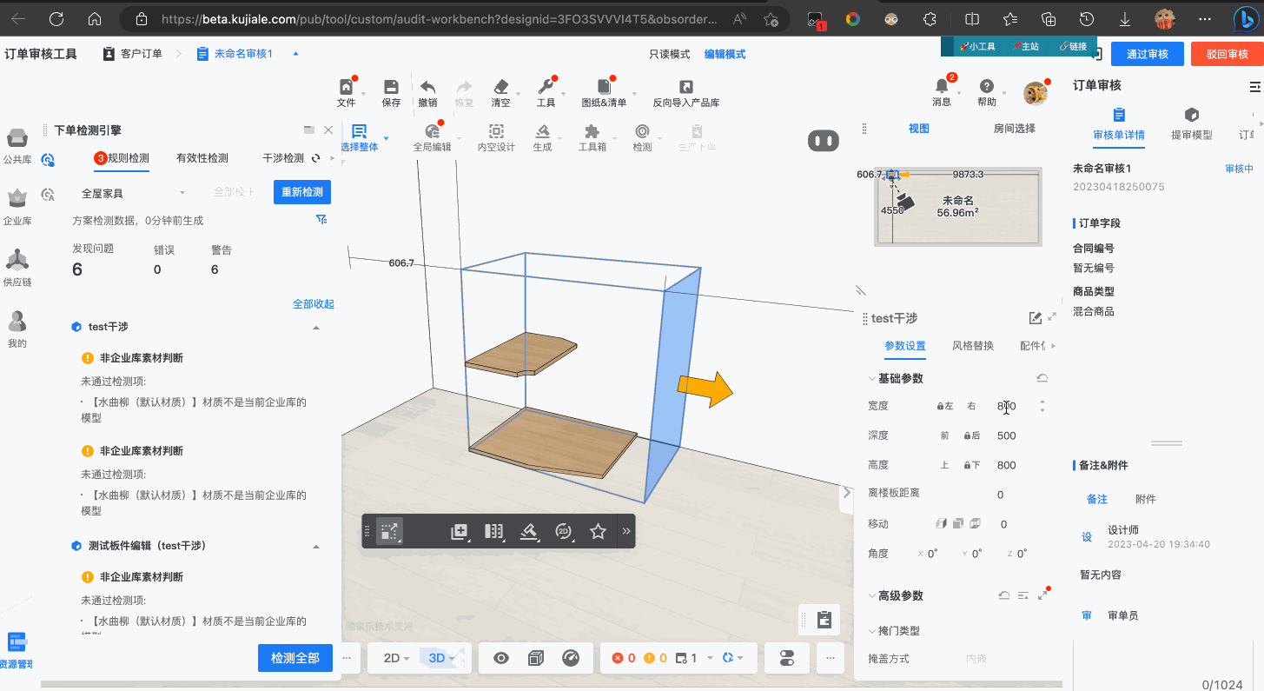Click the 宽度 value stepper up arrow
Image resolution: width=1264 pixels, height=691 pixels.
[1042, 402]
